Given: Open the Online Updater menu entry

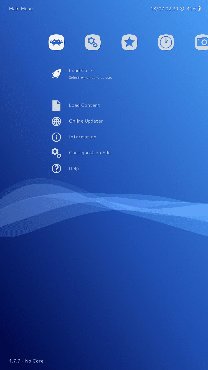Looking at the screenshot, I should pyautogui.click(x=86, y=121).
